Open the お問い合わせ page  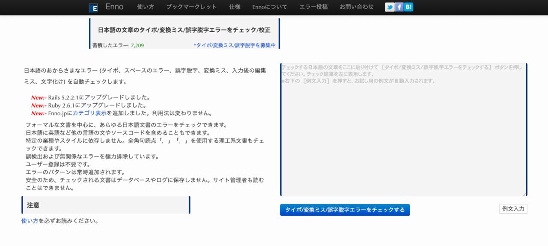pyautogui.click(x=357, y=7)
